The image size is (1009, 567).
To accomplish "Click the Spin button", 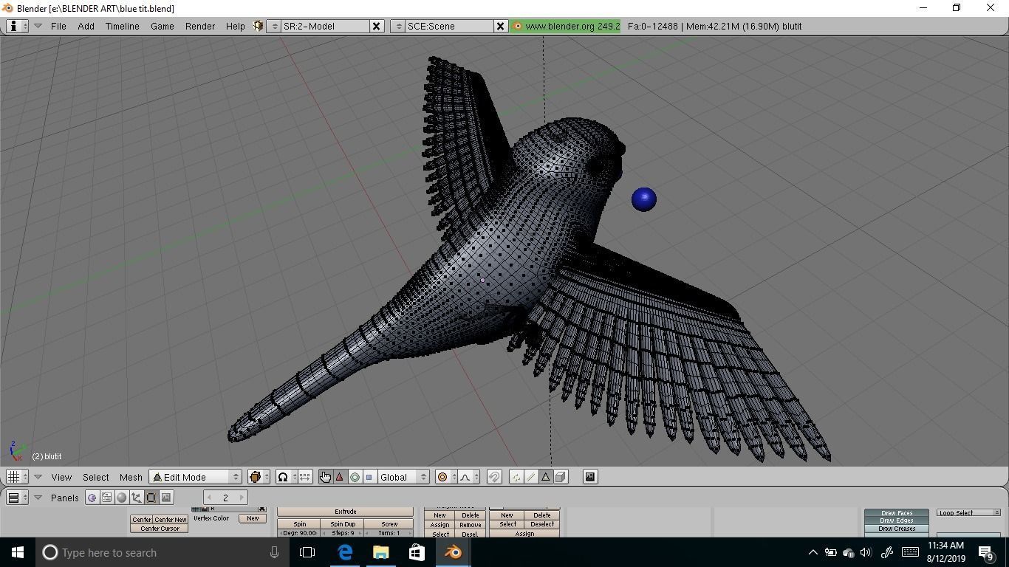I will pos(299,524).
